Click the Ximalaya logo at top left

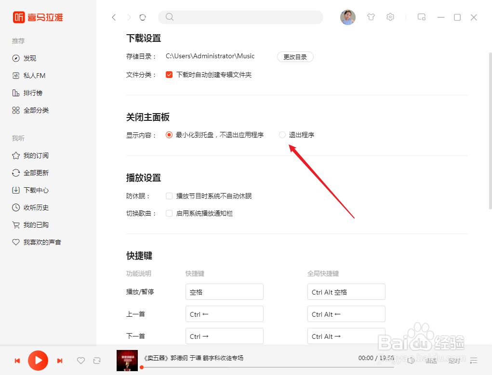point(37,17)
